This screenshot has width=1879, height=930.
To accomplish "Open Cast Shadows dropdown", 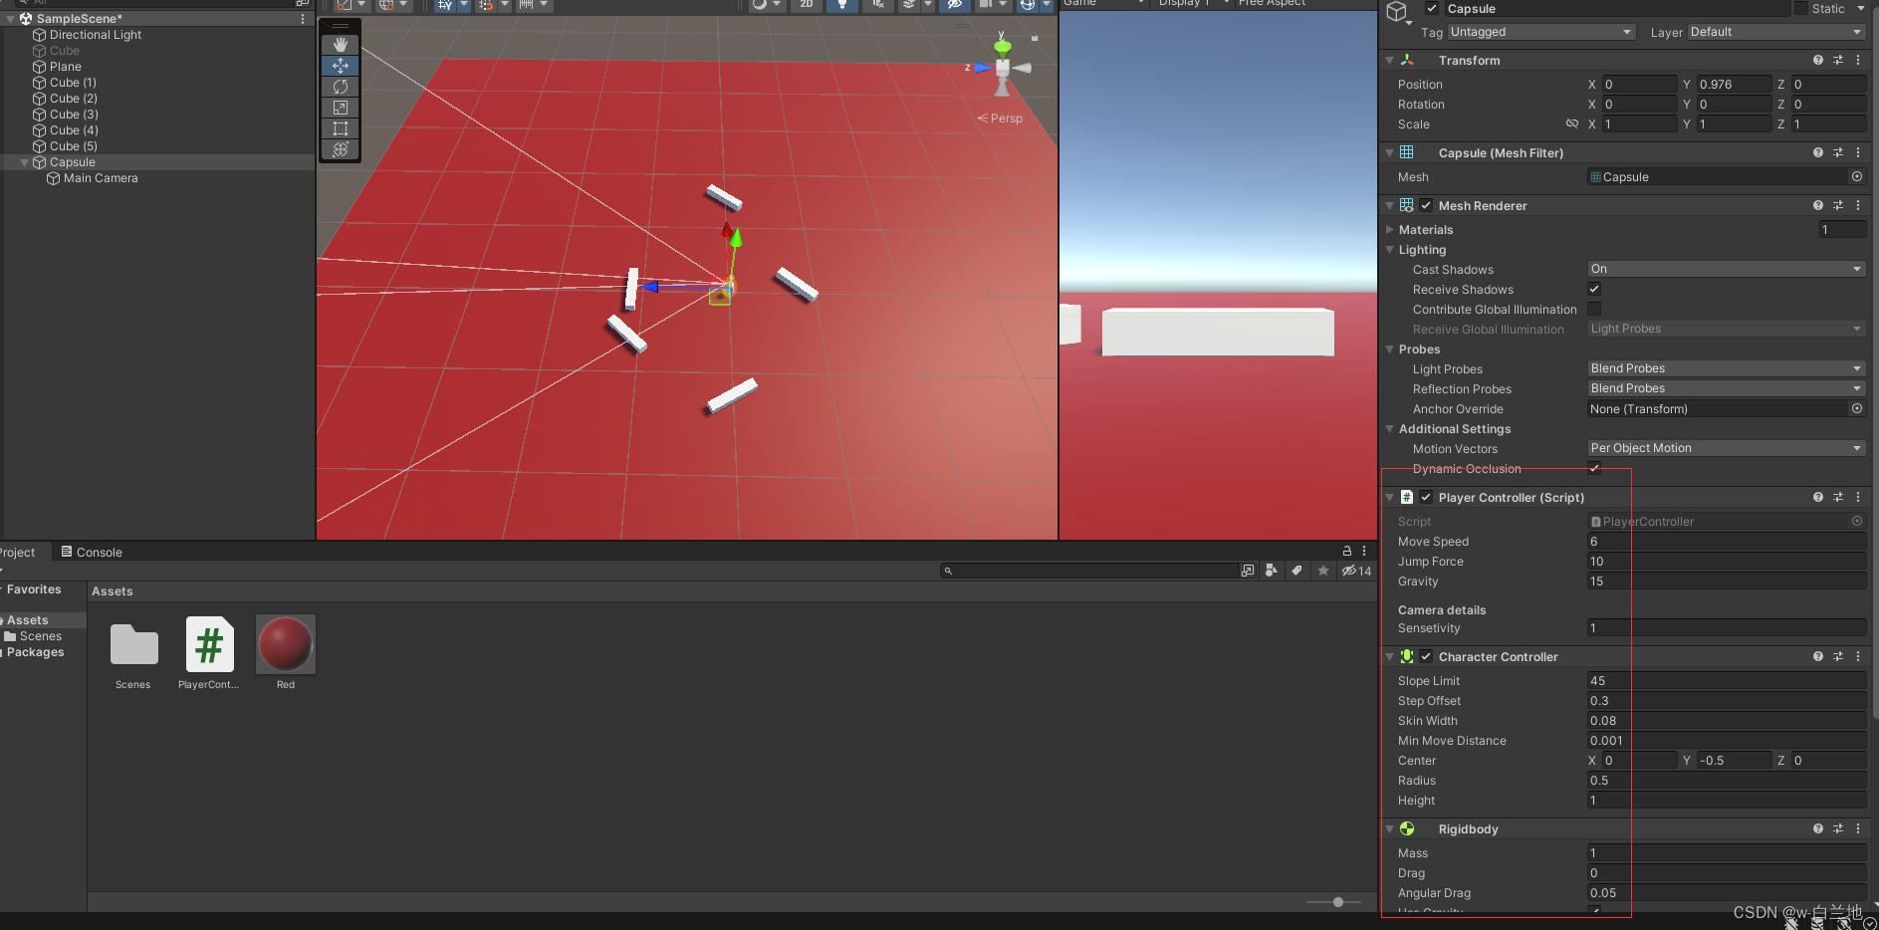I will pyautogui.click(x=1727, y=269).
